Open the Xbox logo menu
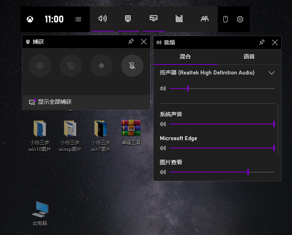 (x=30, y=19)
